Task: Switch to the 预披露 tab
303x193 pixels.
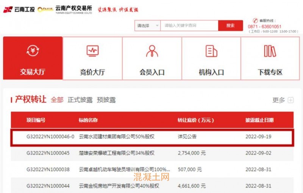Action: click(106, 100)
